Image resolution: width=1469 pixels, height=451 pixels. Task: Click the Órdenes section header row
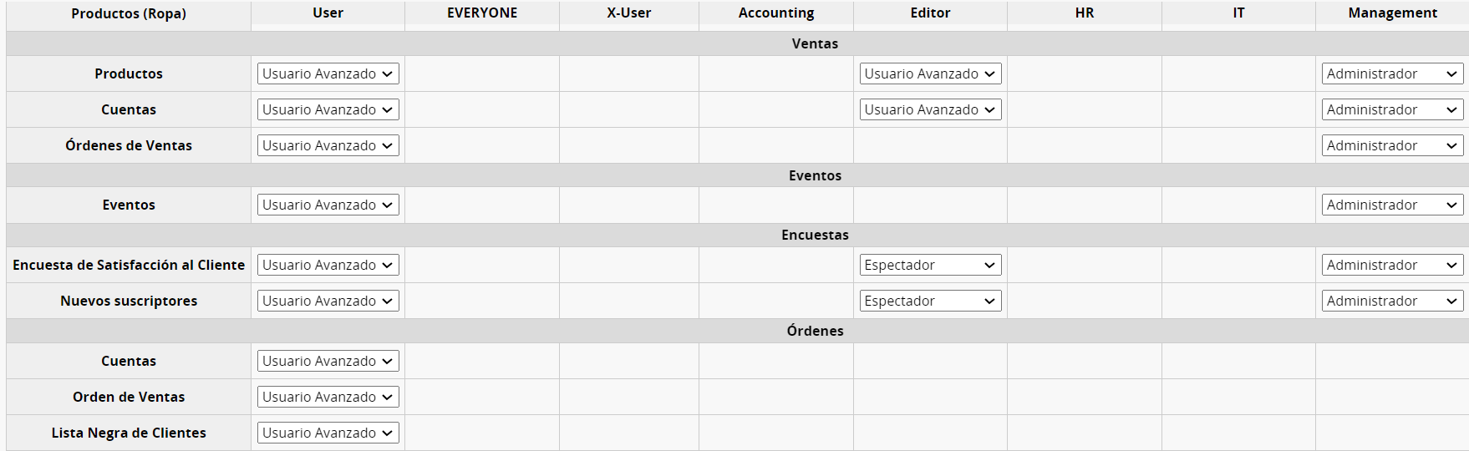815,331
